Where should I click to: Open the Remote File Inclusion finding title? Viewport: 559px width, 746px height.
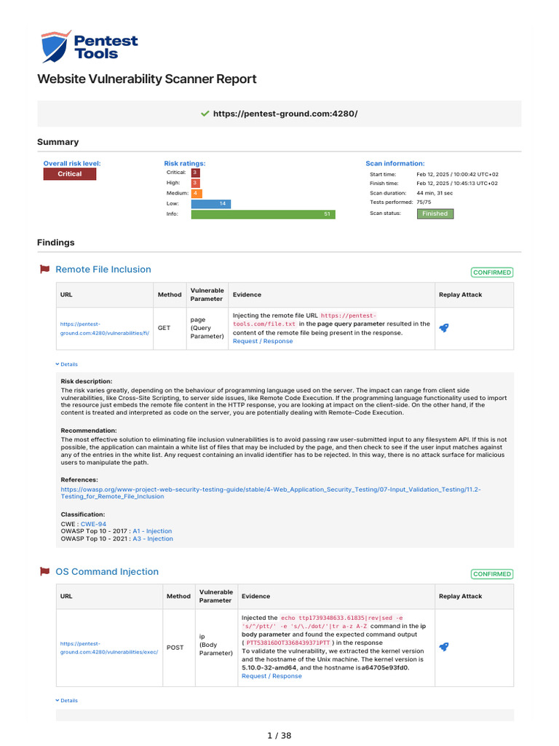pos(103,270)
